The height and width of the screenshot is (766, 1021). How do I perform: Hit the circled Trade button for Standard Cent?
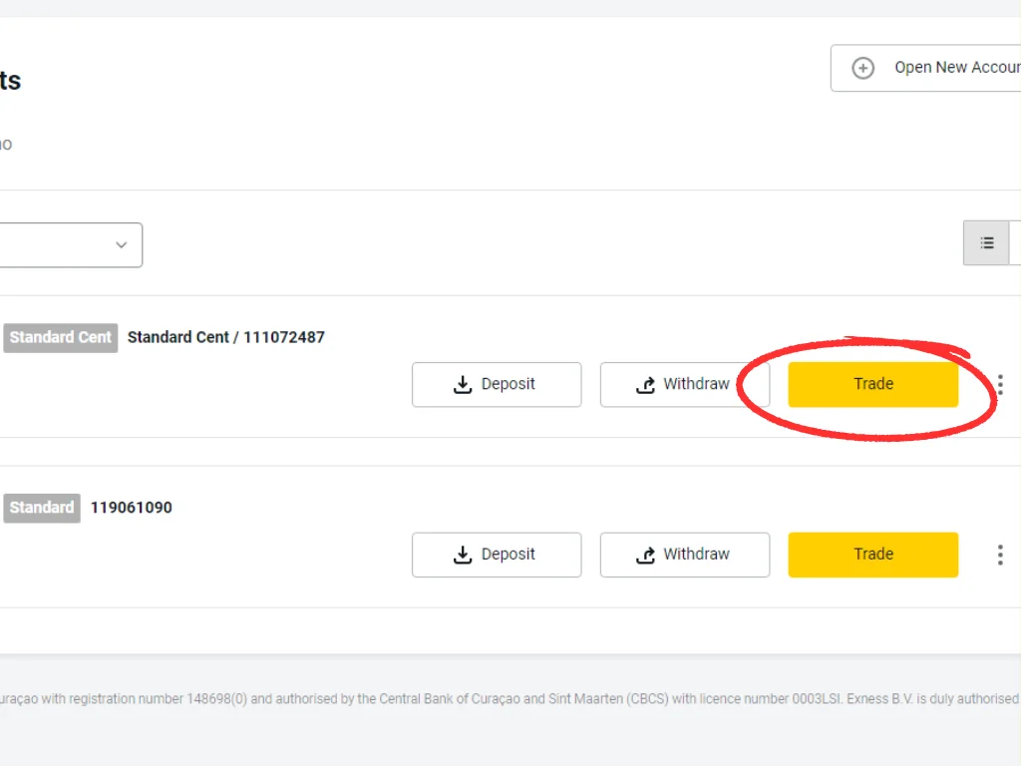pyautogui.click(x=872, y=385)
